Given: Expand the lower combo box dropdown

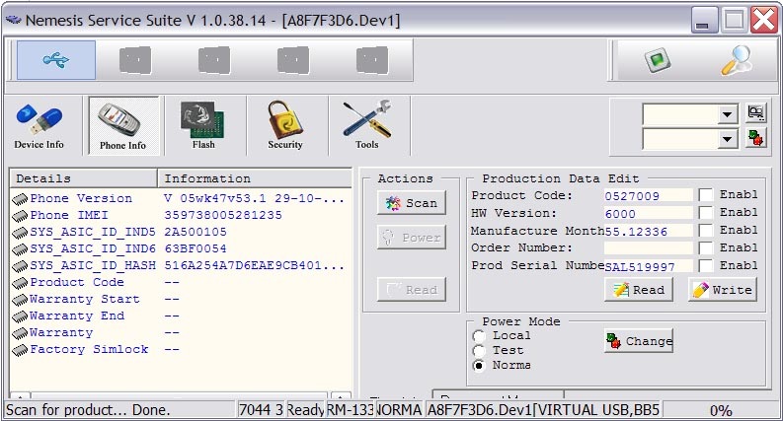Looking at the screenshot, I should (727, 139).
